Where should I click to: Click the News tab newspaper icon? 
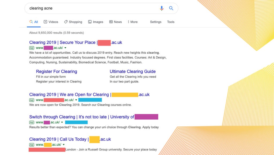point(111,22)
